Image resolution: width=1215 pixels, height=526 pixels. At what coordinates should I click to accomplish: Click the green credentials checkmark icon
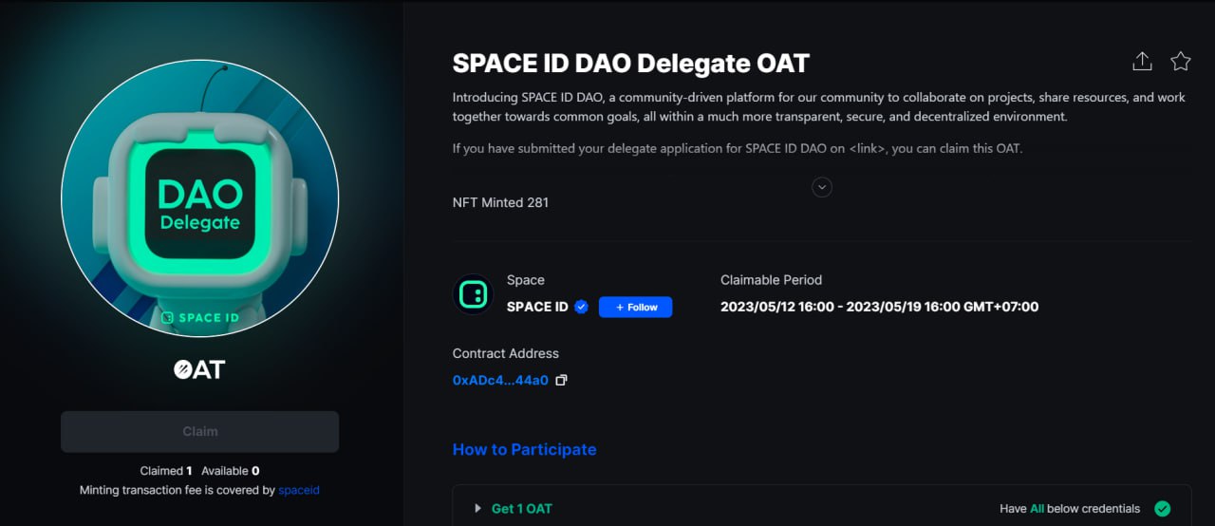pyautogui.click(x=1162, y=509)
